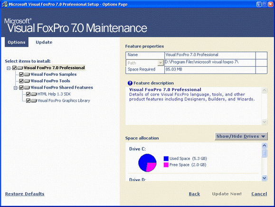Click feature description scroll up arrow

tap(264, 90)
